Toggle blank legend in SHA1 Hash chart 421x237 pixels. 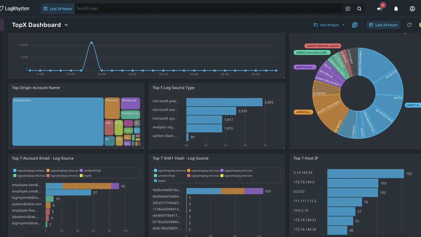point(160,181)
